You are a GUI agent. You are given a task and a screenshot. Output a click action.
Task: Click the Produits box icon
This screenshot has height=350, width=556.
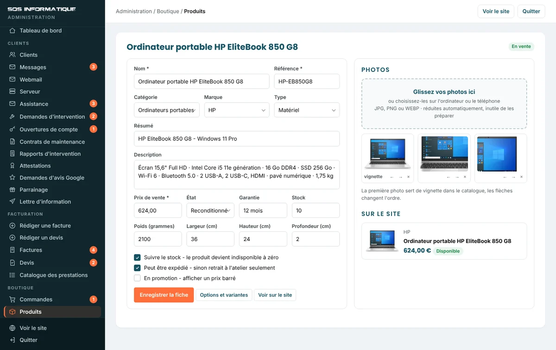point(13,312)
